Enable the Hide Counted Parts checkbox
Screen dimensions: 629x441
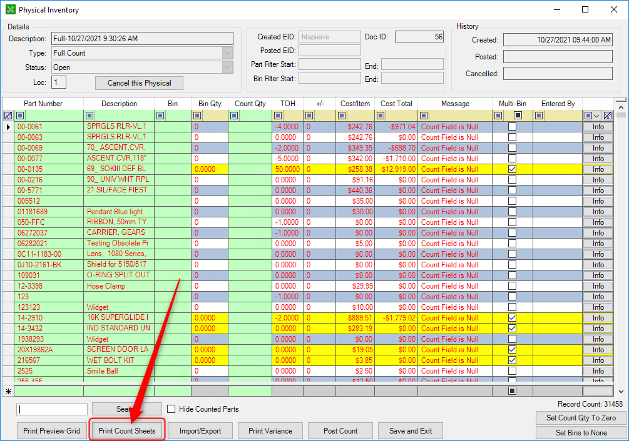coord(171,409)
